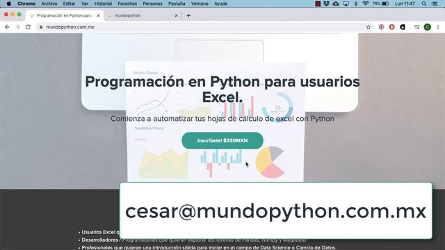
Task: Open the Pestaña menu
Action: [x=177, y=3]
